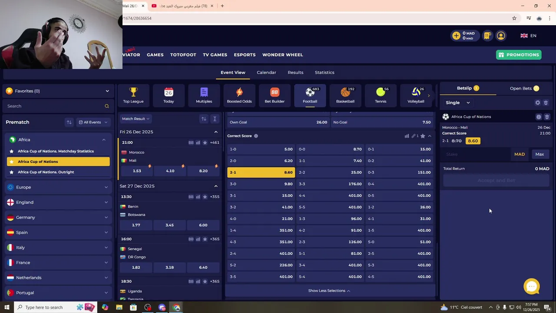Click the Prematch sort arrows icon
The height and width of the screenshot is (313, 556).
pyautogui.click(x=69, y=123)
